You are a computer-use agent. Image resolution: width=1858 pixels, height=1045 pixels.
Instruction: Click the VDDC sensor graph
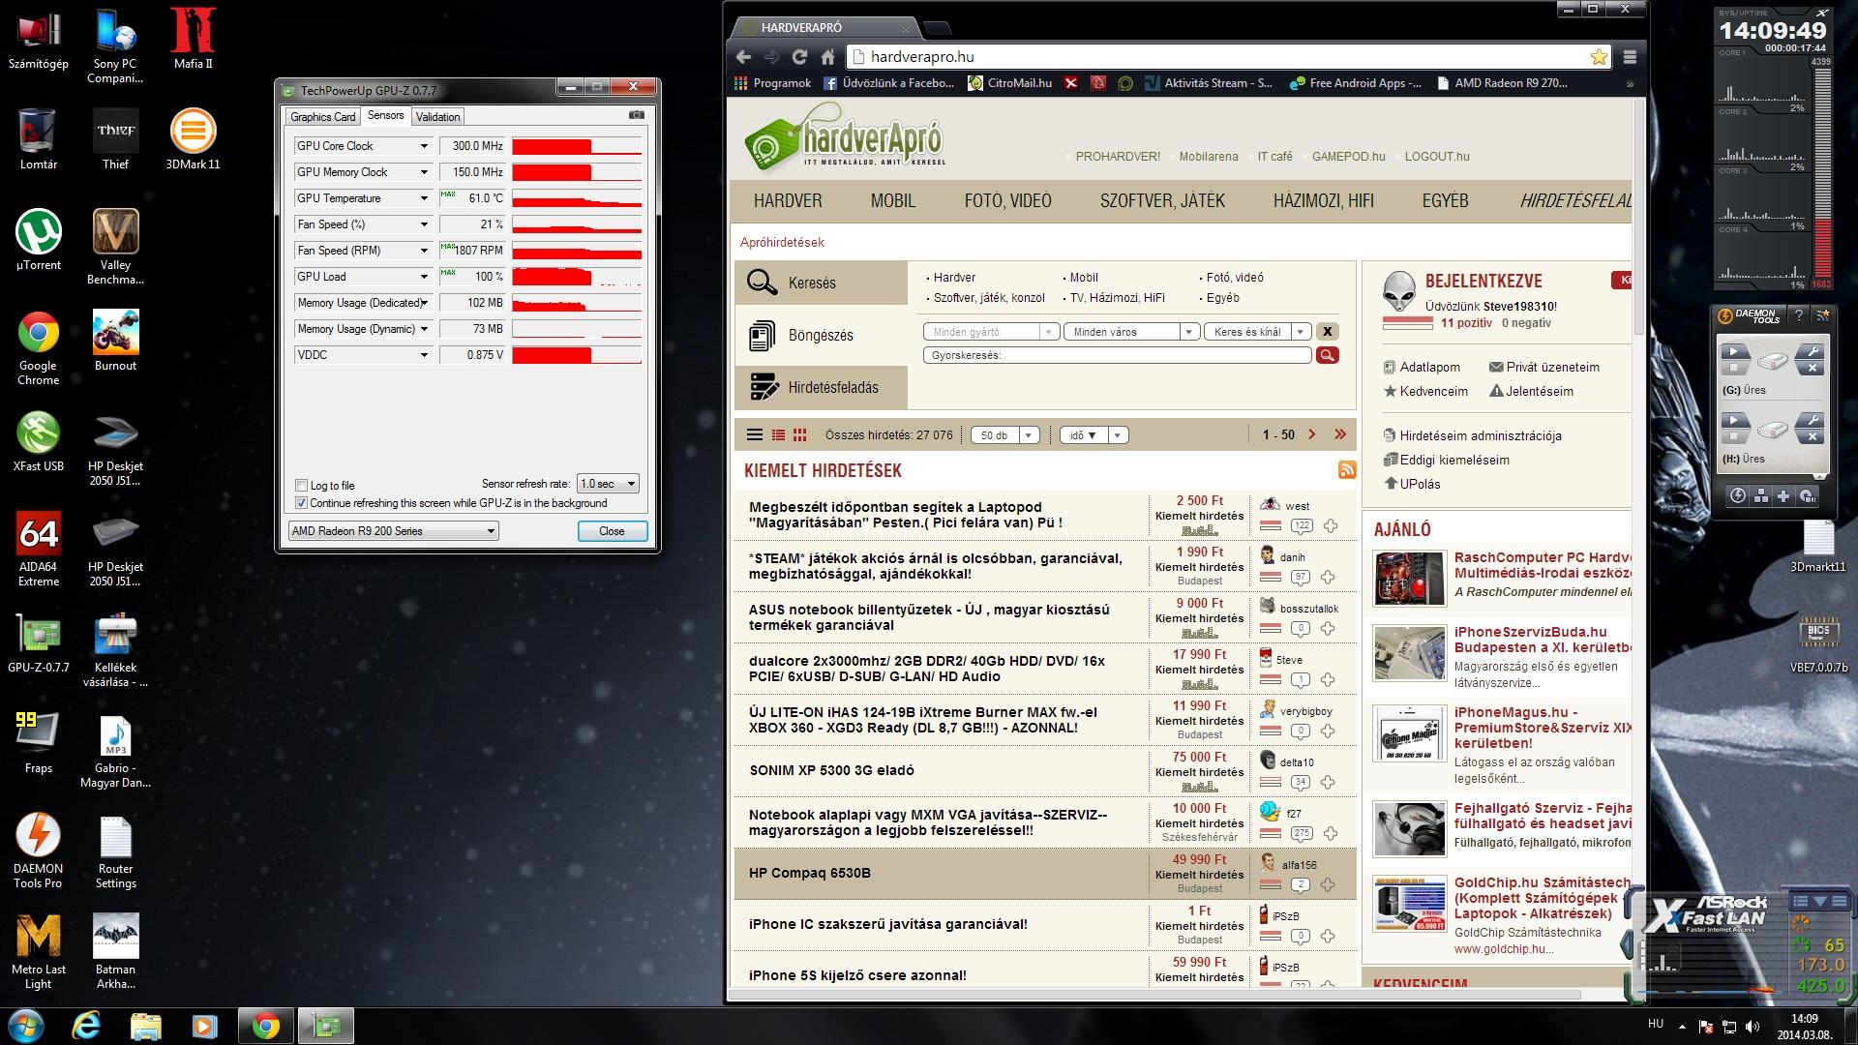(x=577, y=355)
